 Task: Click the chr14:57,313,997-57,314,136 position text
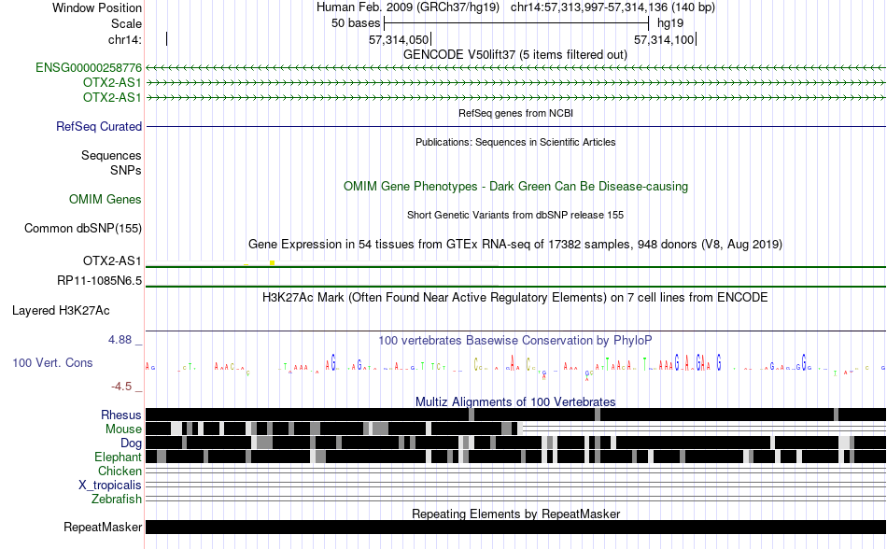pyautogui.click(x=612, y=7)
